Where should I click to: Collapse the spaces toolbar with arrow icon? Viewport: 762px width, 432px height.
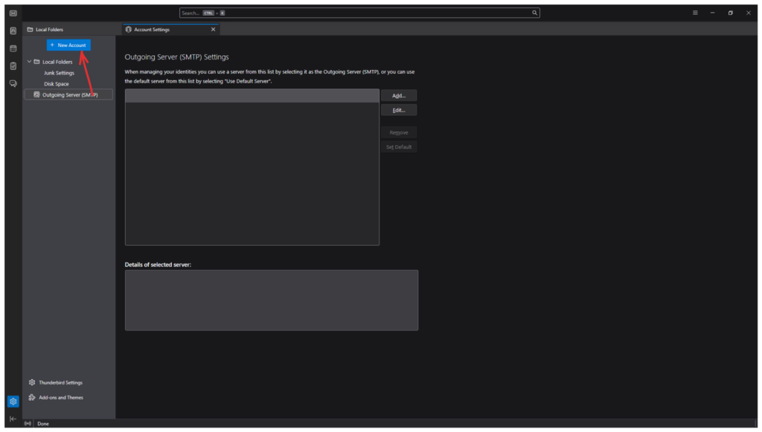(13, 419)
